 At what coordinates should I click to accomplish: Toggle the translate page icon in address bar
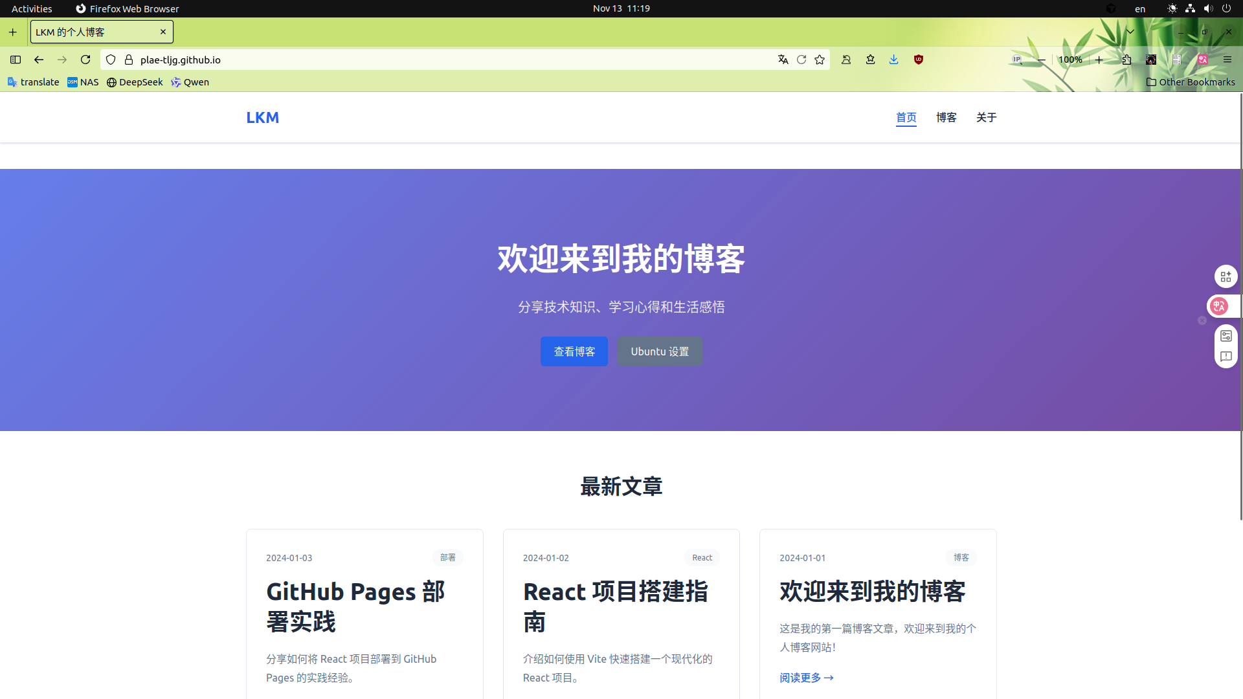point(783,59)
